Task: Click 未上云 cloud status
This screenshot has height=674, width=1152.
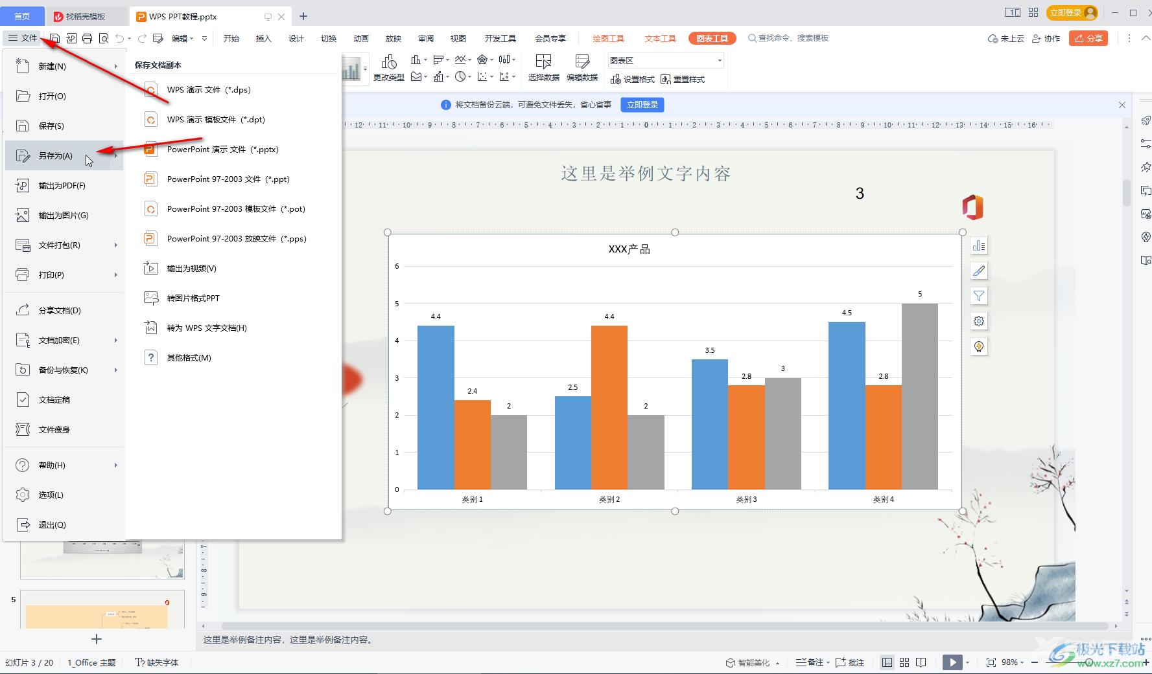Action: pos(1005,39)
